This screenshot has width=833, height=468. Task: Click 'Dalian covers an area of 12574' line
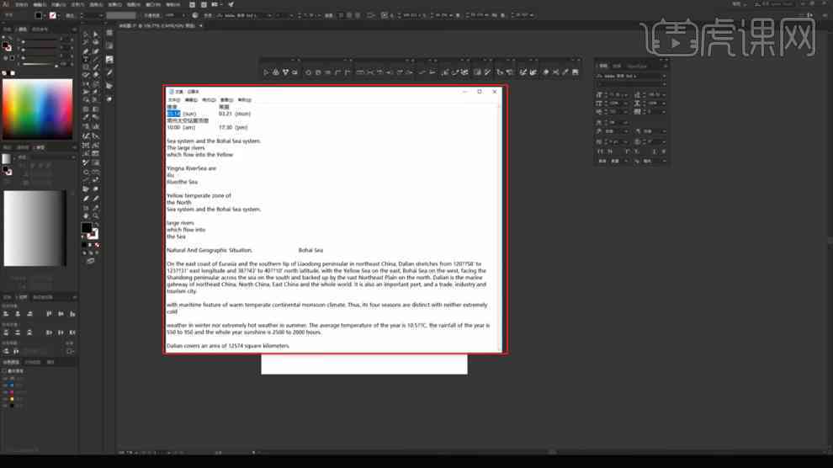coord(228,346)
